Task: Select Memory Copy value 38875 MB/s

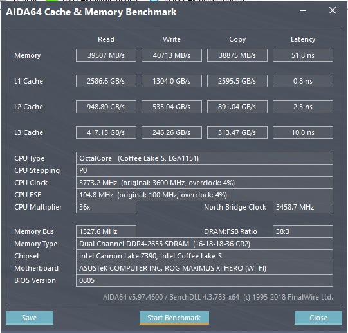Action: pyautogui.click(x=237, y=55)
